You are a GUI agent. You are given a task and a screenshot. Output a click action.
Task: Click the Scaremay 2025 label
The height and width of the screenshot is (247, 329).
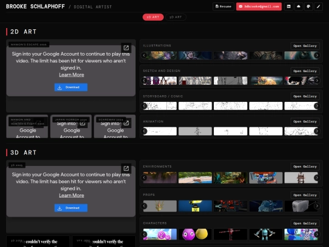click(111, 120)
